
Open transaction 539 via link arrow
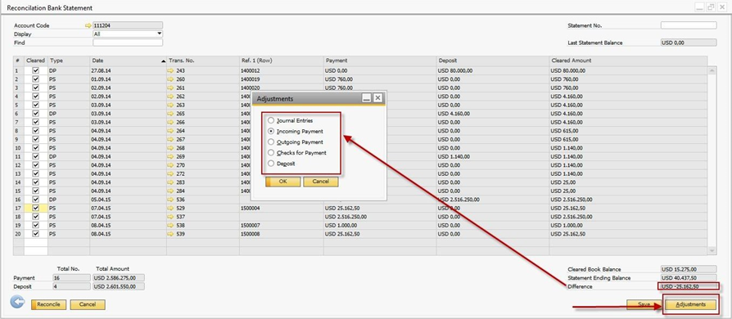point(170,234)
